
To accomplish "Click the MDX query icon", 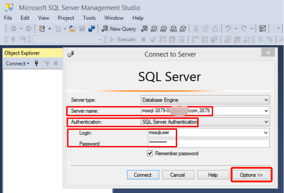I will 154,29.
